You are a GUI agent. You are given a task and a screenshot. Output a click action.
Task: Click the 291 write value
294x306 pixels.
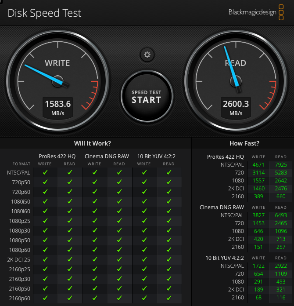(258, 282)
